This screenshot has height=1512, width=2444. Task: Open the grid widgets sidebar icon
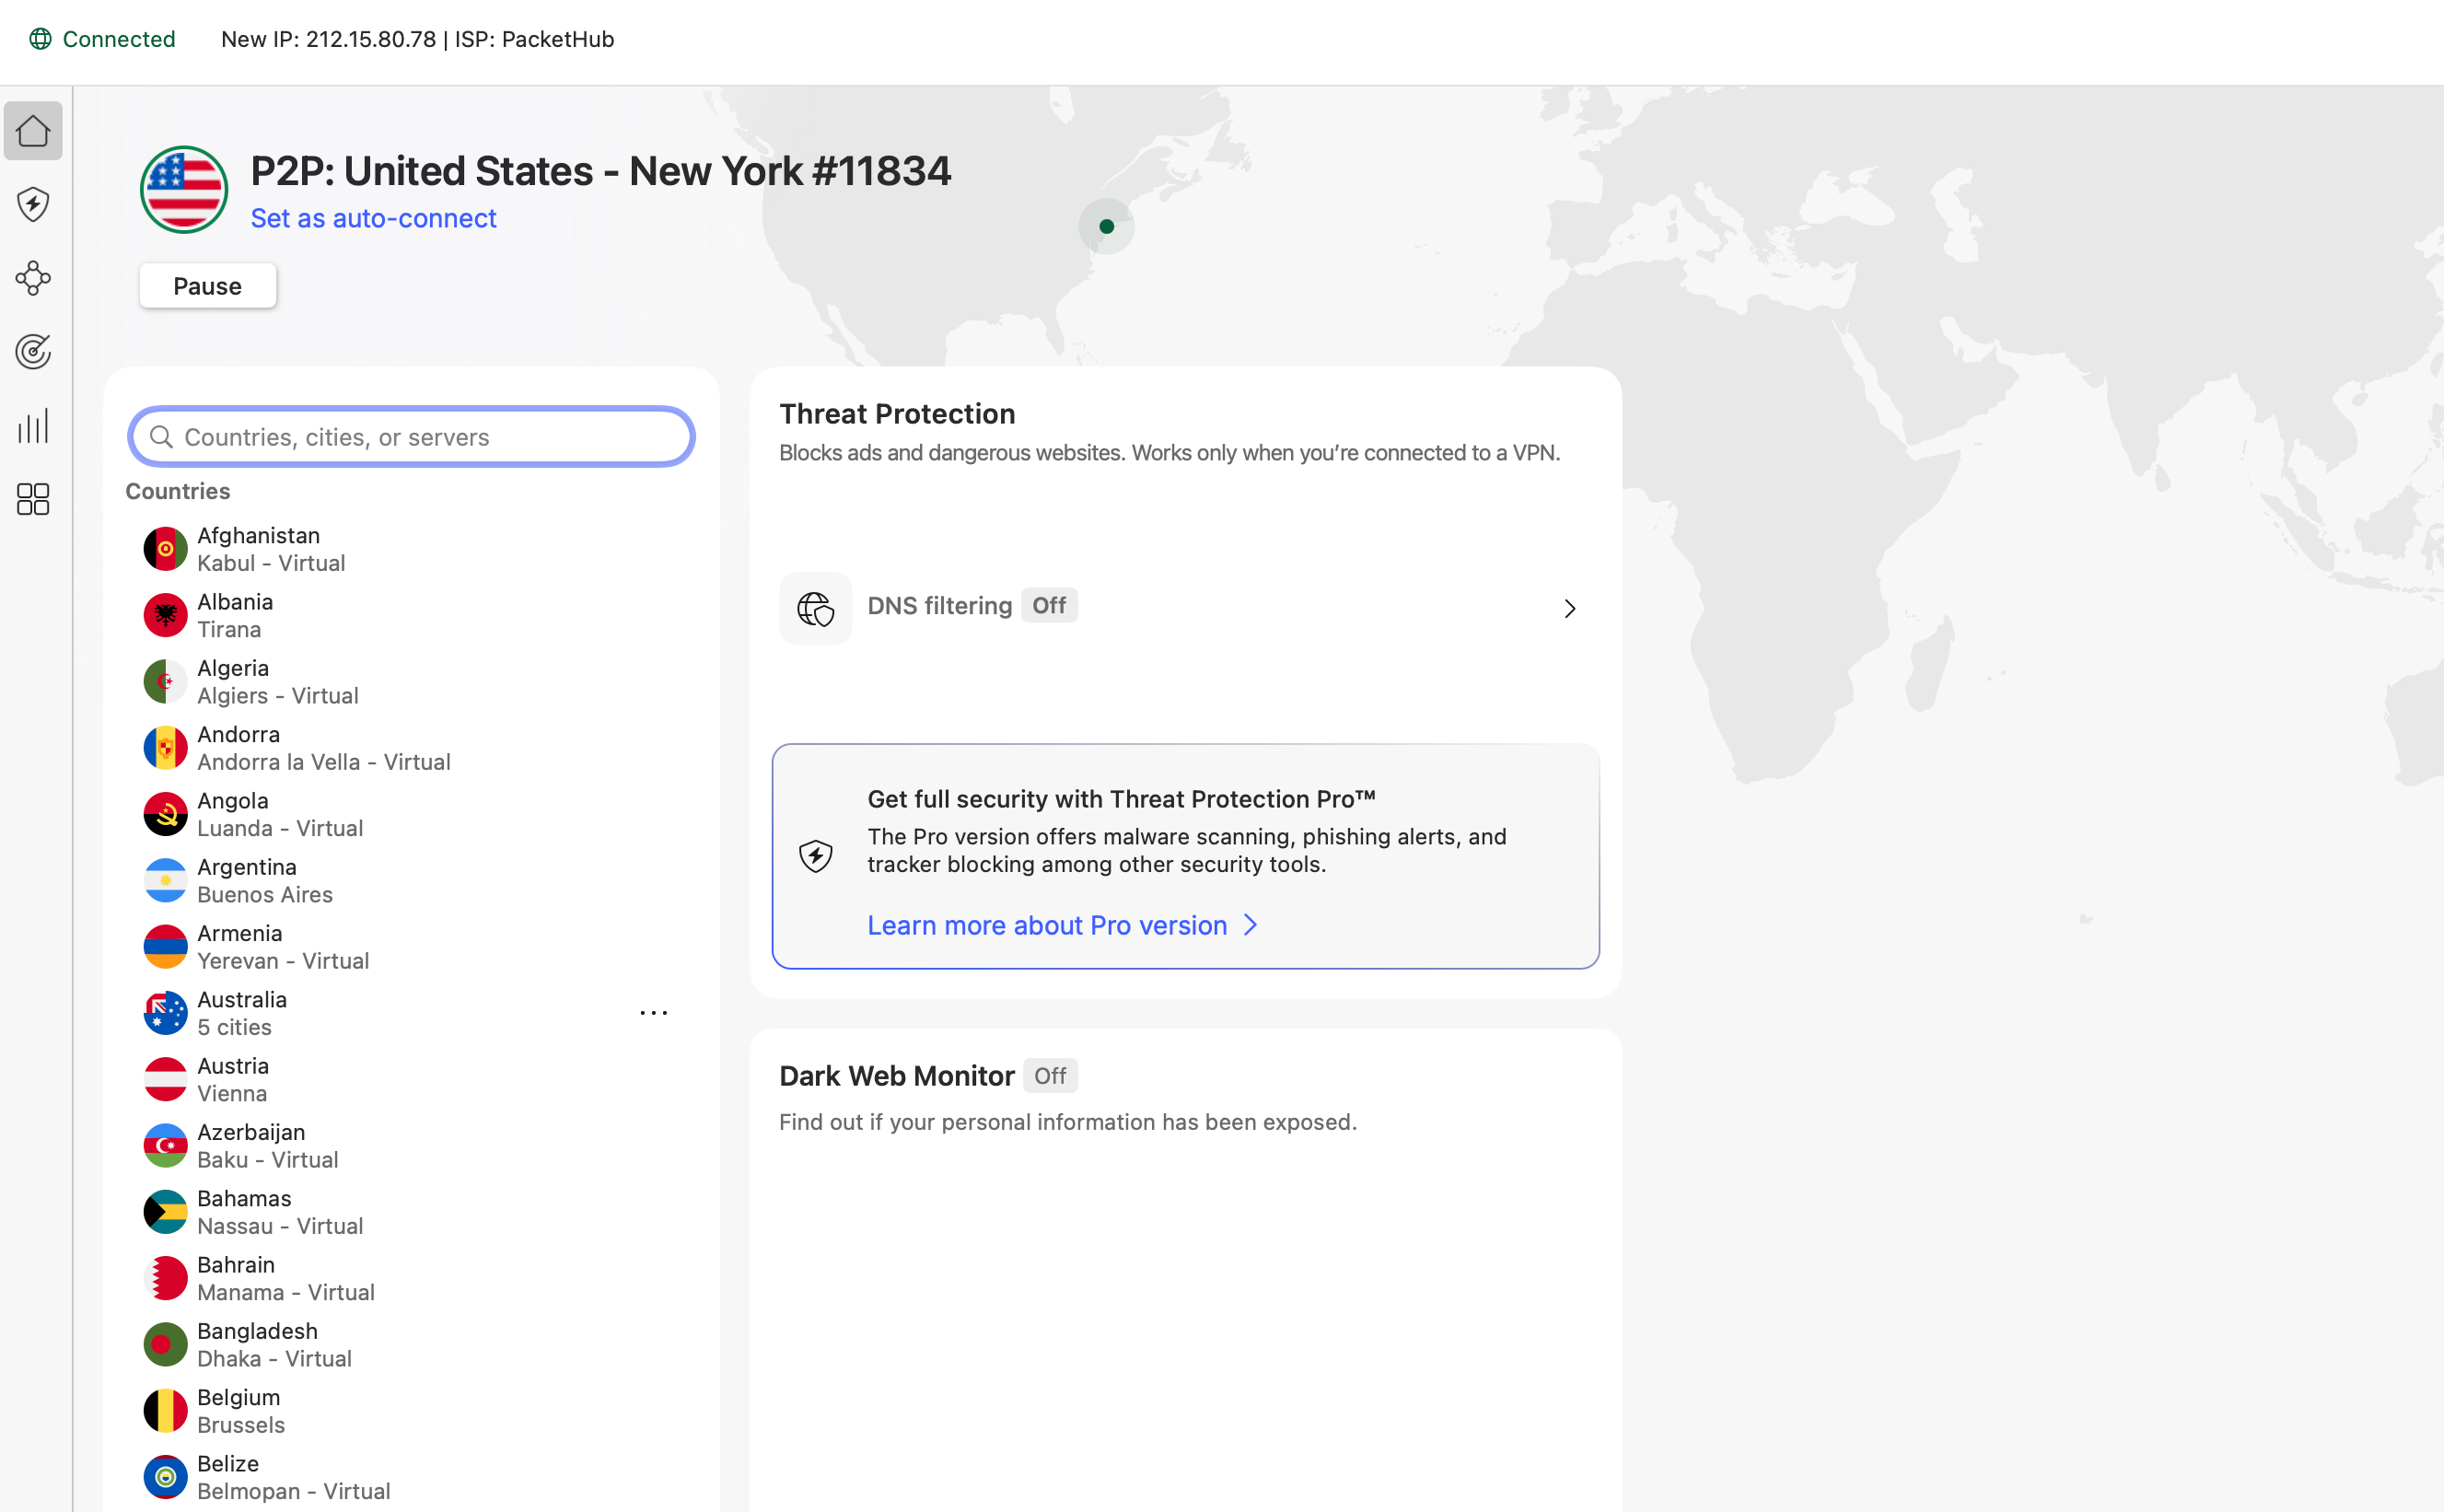click(x=33, y=499)
